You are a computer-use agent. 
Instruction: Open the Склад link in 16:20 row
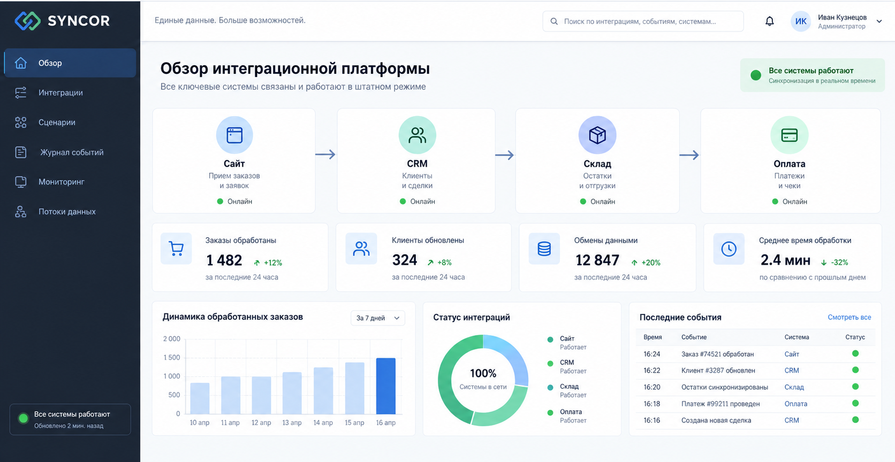794,387
